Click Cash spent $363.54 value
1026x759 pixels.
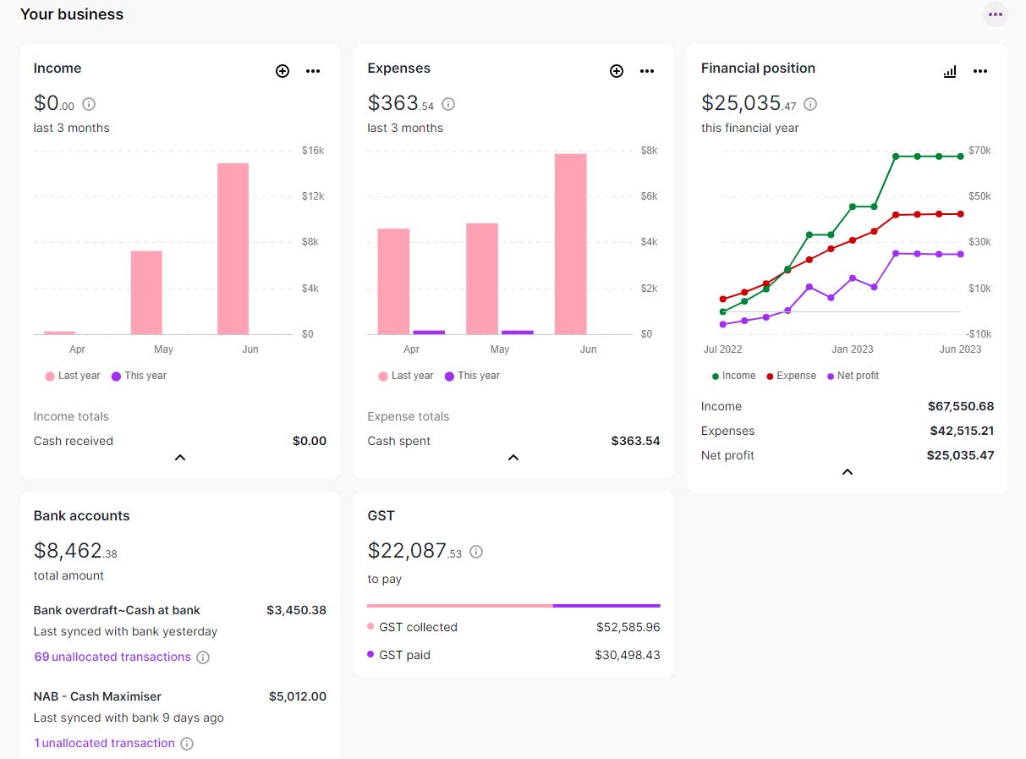pyautogui.click(x=635, y=441)
